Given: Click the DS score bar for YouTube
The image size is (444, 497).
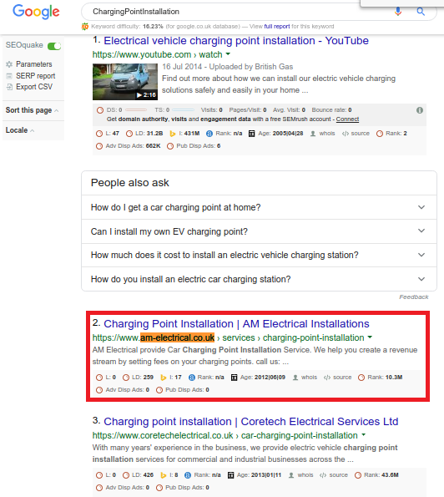Looking at the screenshot, I should click(136, 110).
